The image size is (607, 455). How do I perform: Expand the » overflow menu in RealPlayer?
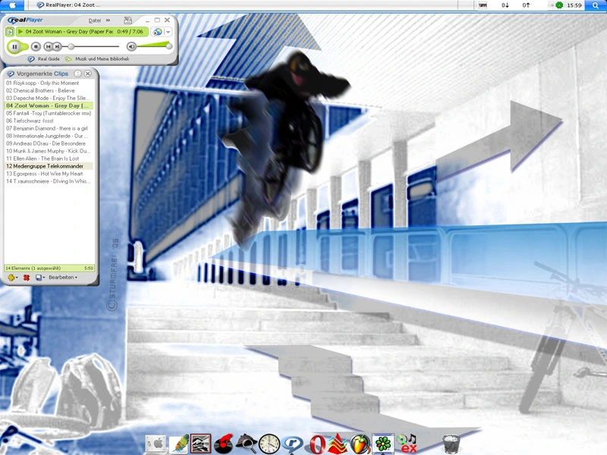pos(107,20)
